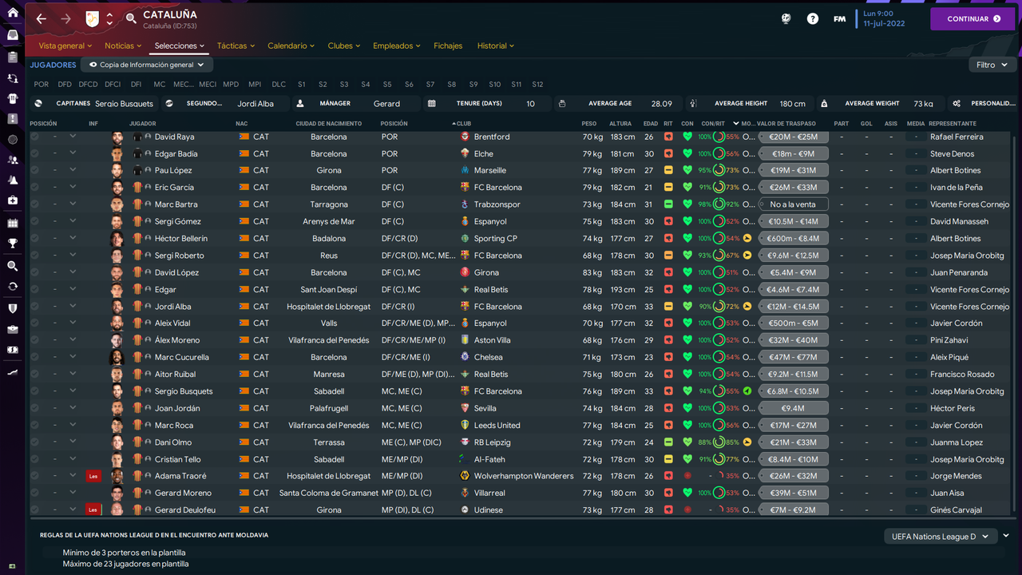Screen dimensions: 1022x575
Task: Open the world globe icon in the header
Action: tap(786, 18)
